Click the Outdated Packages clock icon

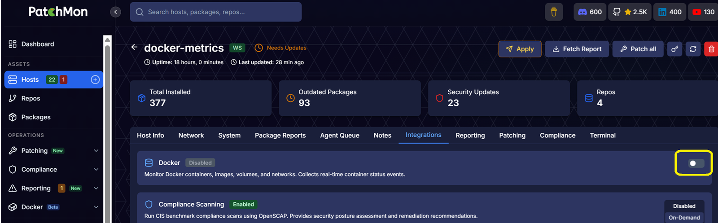[290, 98]
